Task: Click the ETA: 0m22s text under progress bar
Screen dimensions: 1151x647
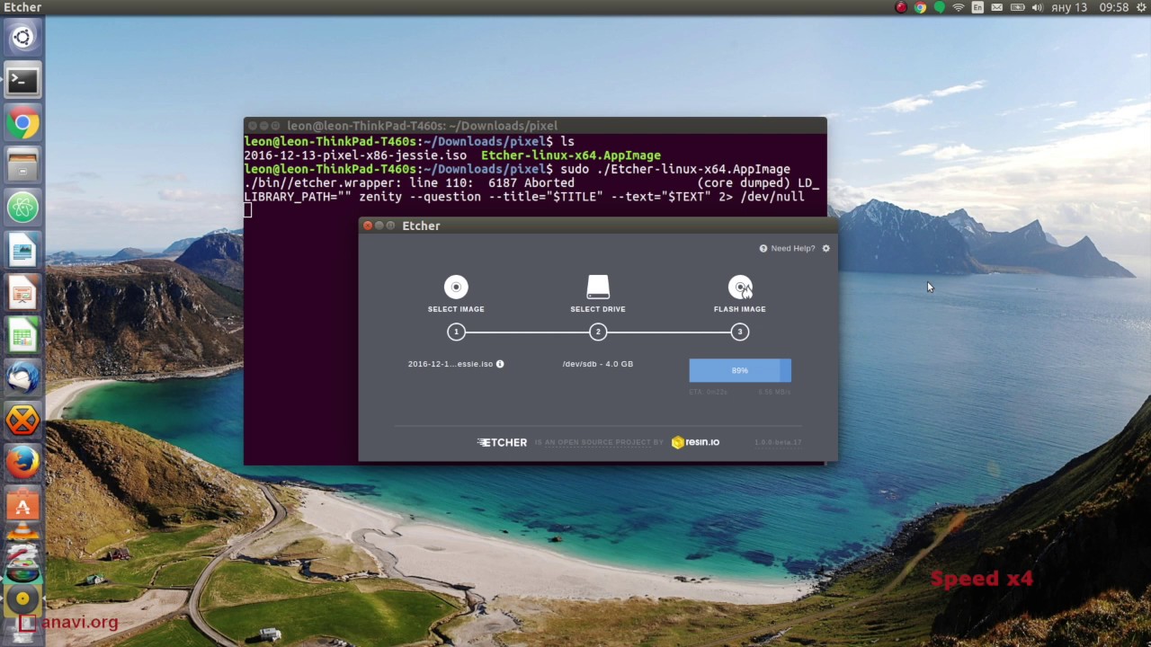Action: pyautogui.click(x=709, y=392)
